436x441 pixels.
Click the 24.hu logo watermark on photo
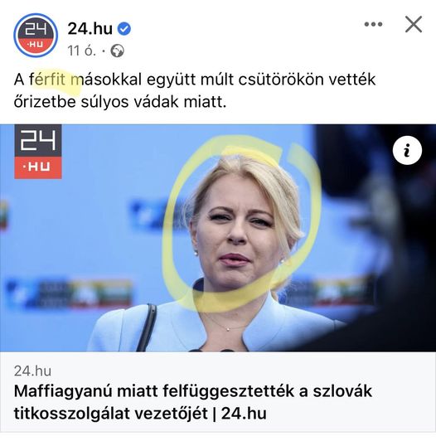coord(38,152)
